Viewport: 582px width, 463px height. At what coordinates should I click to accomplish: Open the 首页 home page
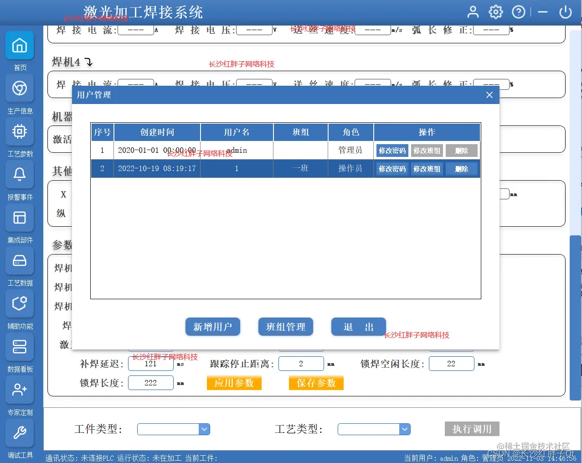click(x=20, y=45)
